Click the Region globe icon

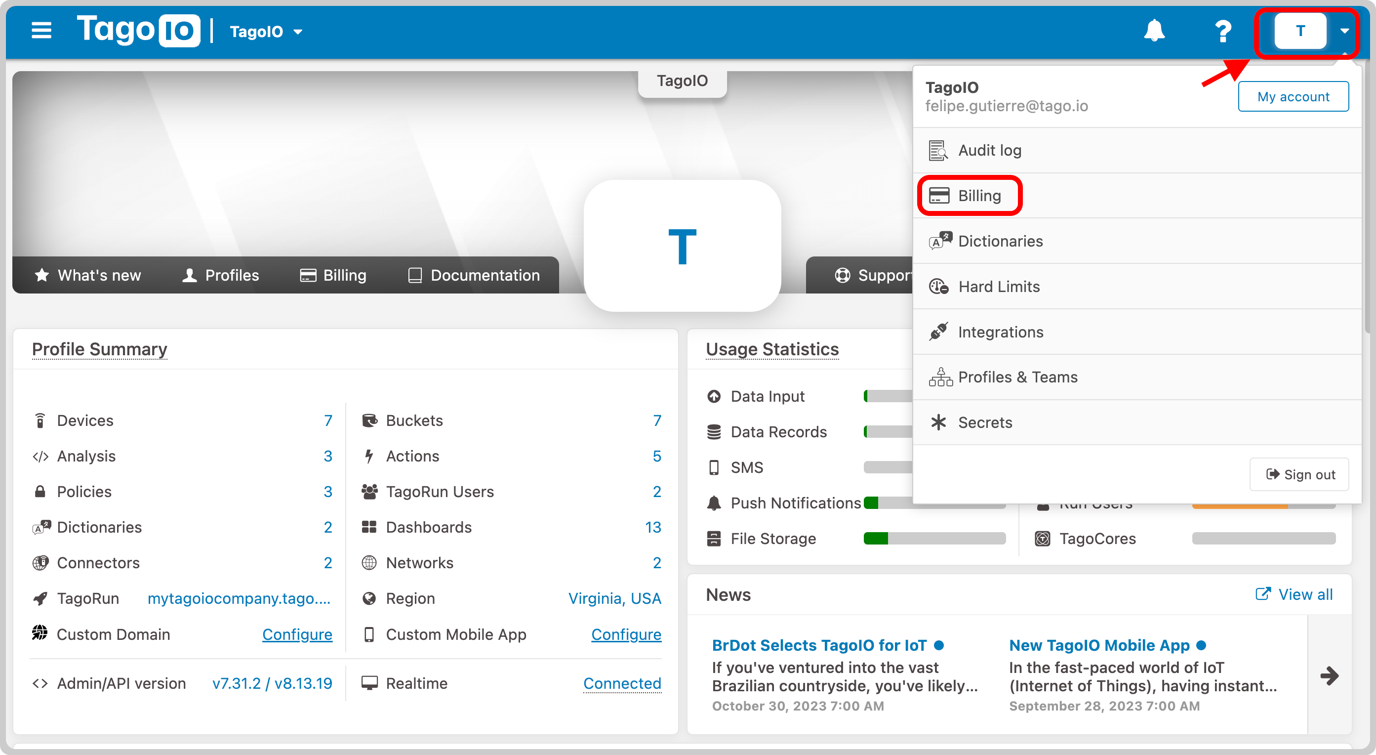click(369, 598)
